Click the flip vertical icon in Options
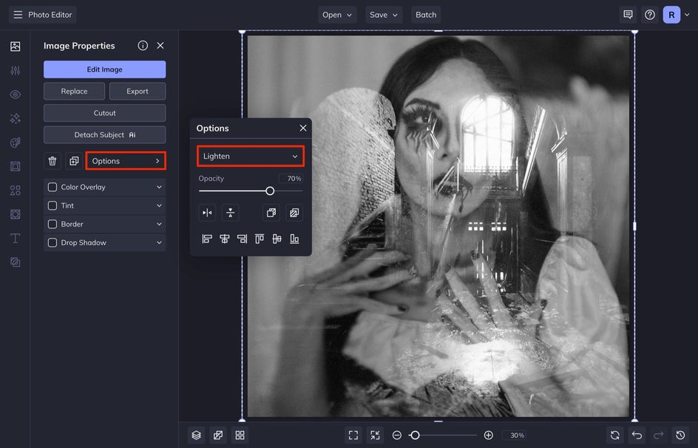Viewport: 698px width, 448px height. (x=231, y=213)
